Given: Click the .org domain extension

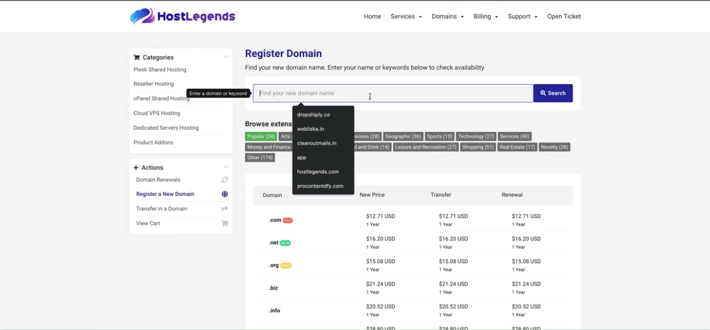Looking at the screenshot, I should point(274,265).
